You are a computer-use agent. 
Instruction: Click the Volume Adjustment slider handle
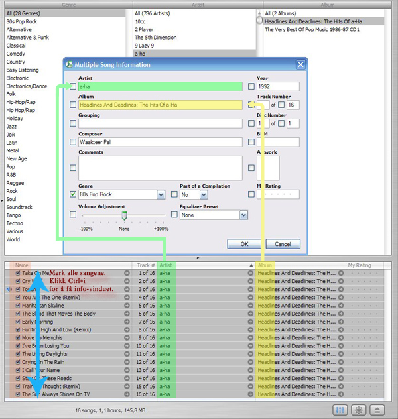(124, 215)
